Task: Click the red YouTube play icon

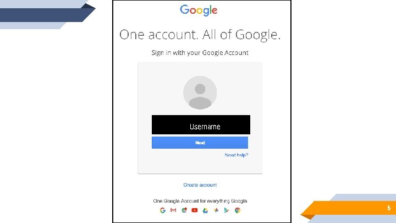Action: [x=195, y=210]
